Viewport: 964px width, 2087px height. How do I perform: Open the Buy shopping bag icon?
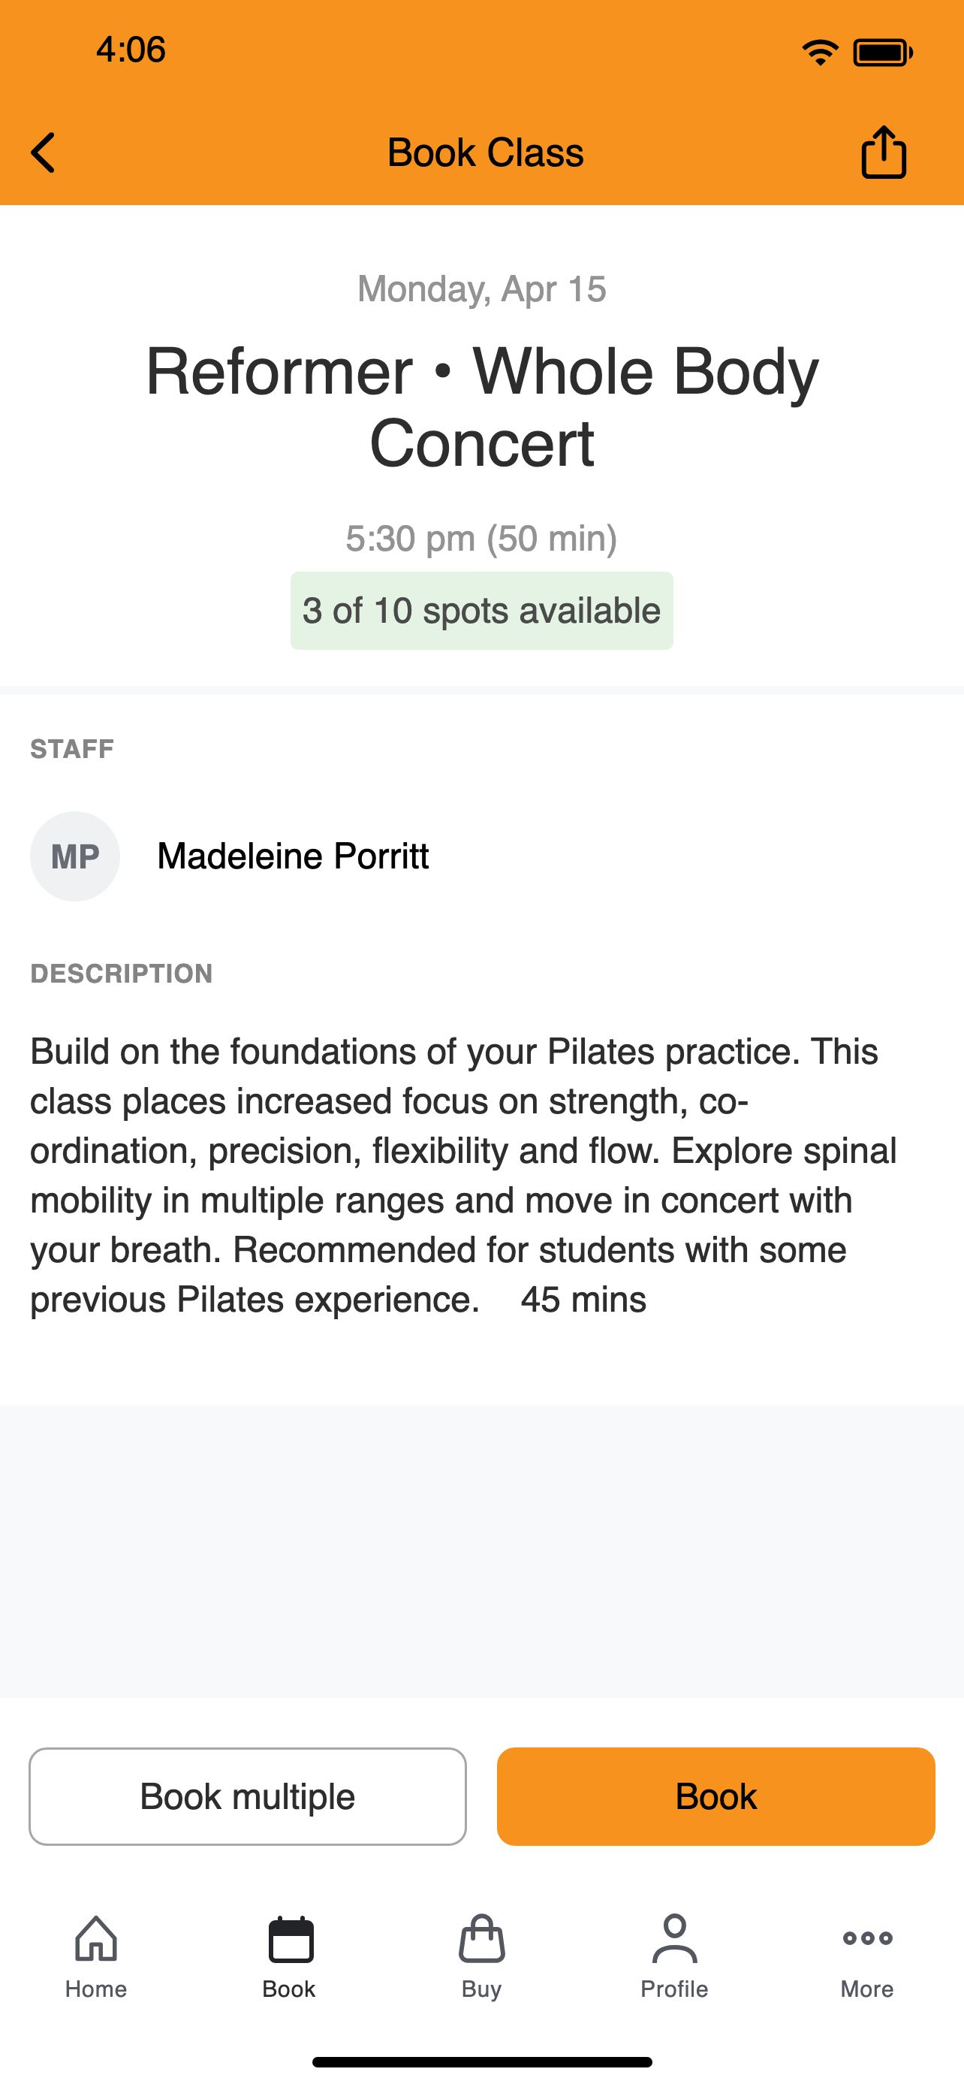(481, 1939)
